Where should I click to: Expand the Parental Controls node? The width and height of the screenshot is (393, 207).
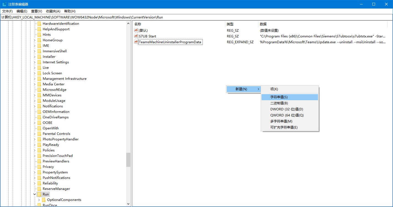(35, 134)
